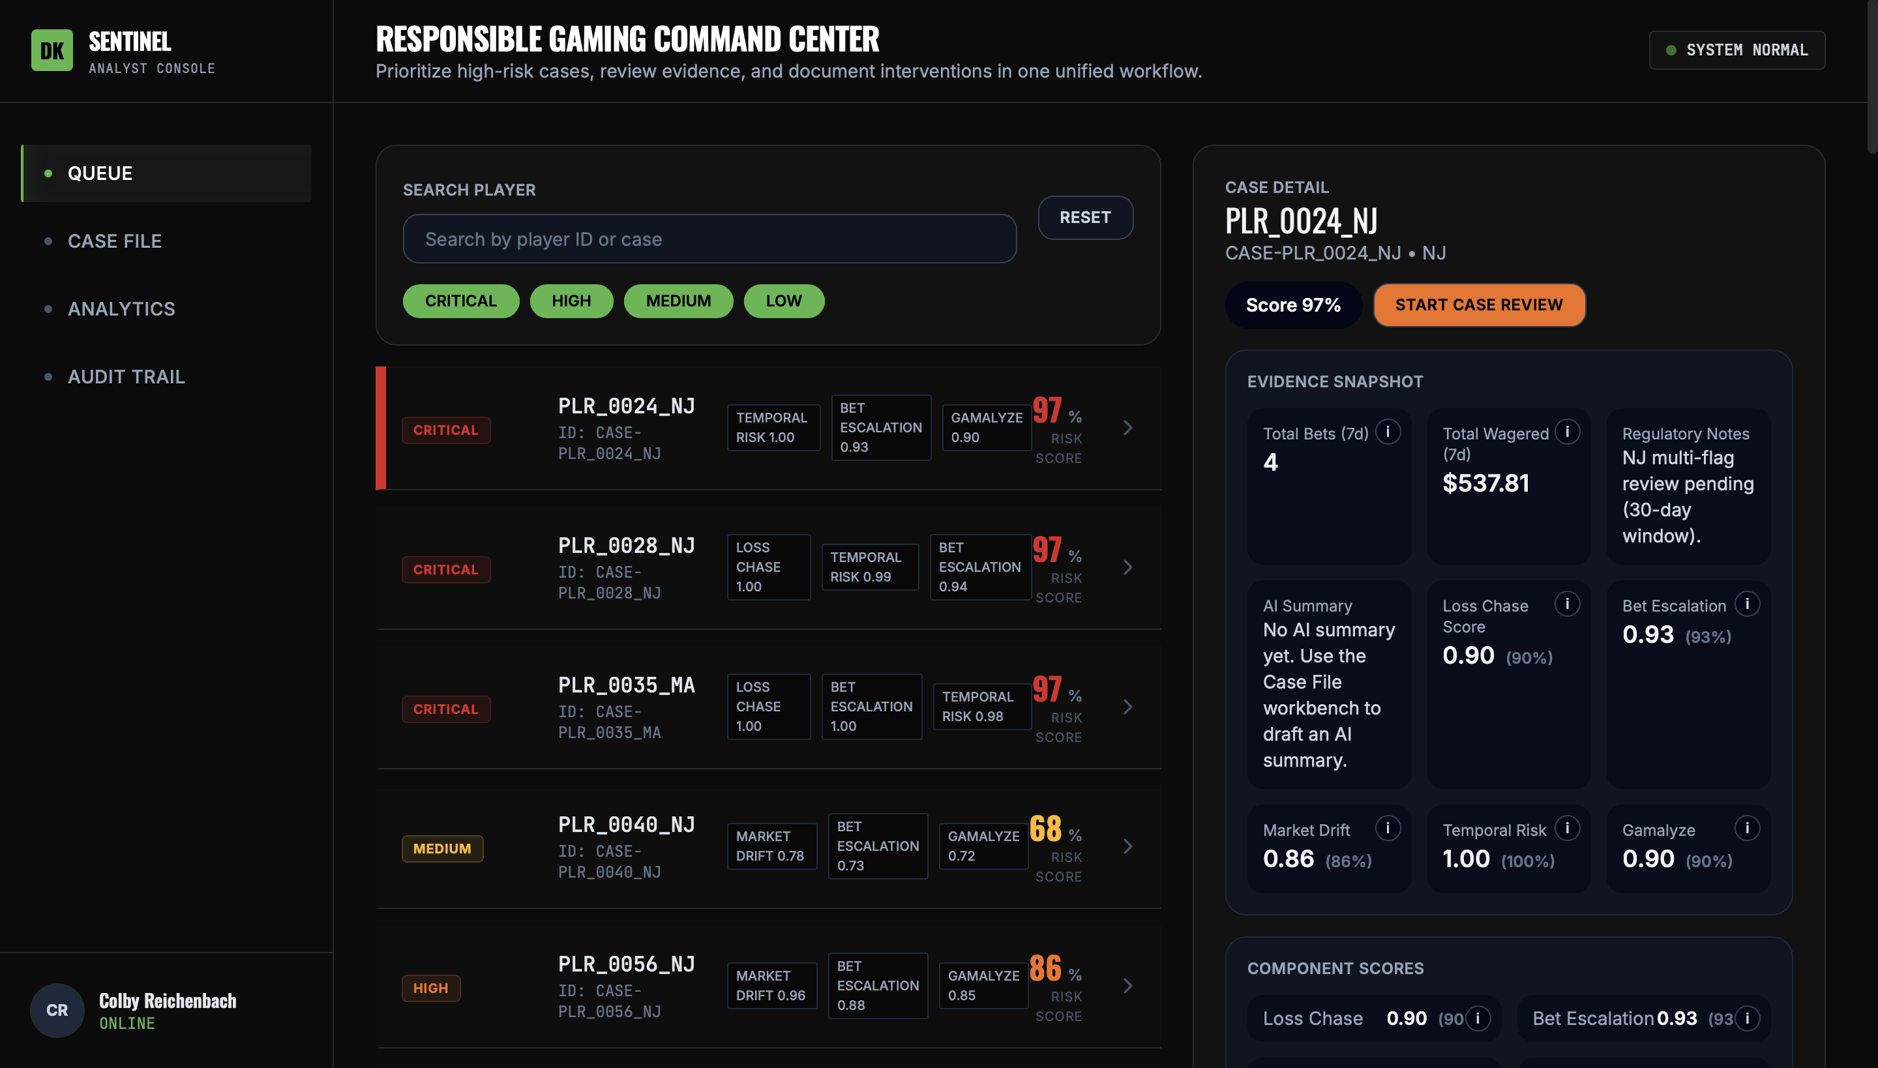The width and height of the screenshot is (1878, 1068).
Task: Switch to the Analytics section
Action: coord(121,308)
